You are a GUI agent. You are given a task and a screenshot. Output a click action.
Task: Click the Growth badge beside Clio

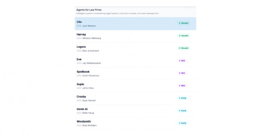[x=184, y=23]
